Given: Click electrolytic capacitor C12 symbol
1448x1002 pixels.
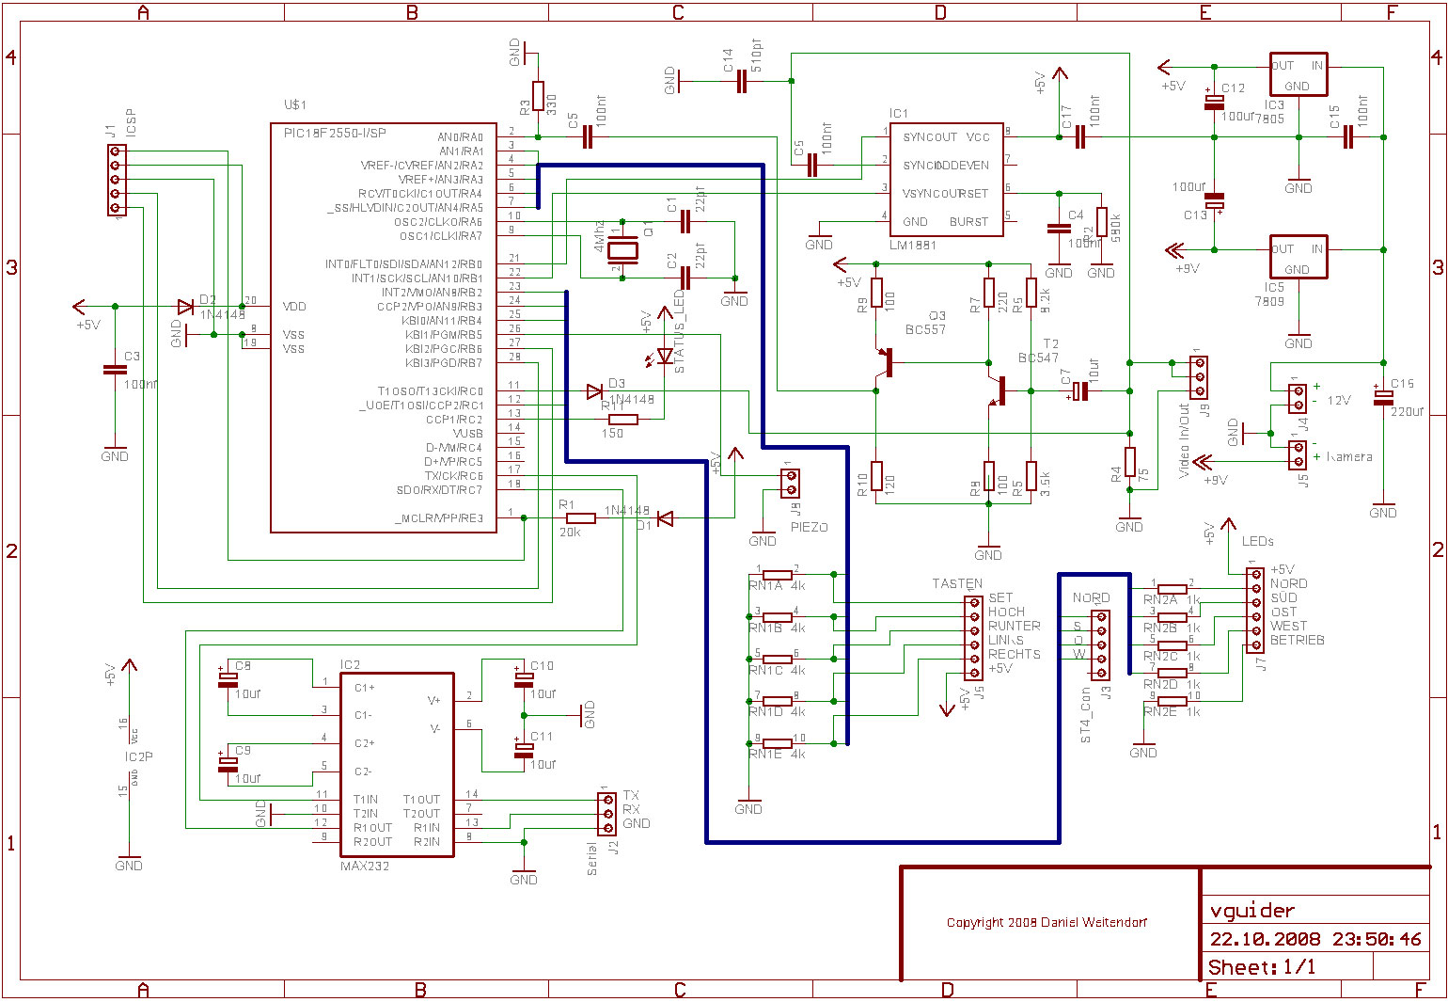Looking at the screenshot, I should pyautogui.click(x=1214, y=101).
